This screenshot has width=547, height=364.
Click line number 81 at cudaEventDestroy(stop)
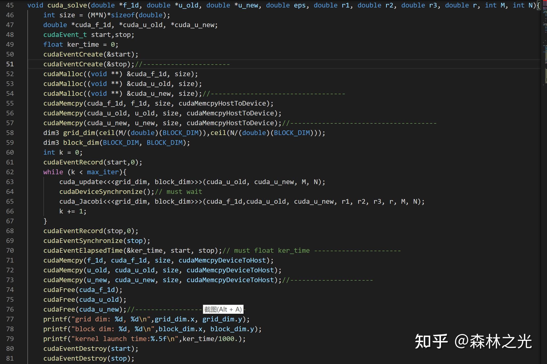tap(10, 358)
